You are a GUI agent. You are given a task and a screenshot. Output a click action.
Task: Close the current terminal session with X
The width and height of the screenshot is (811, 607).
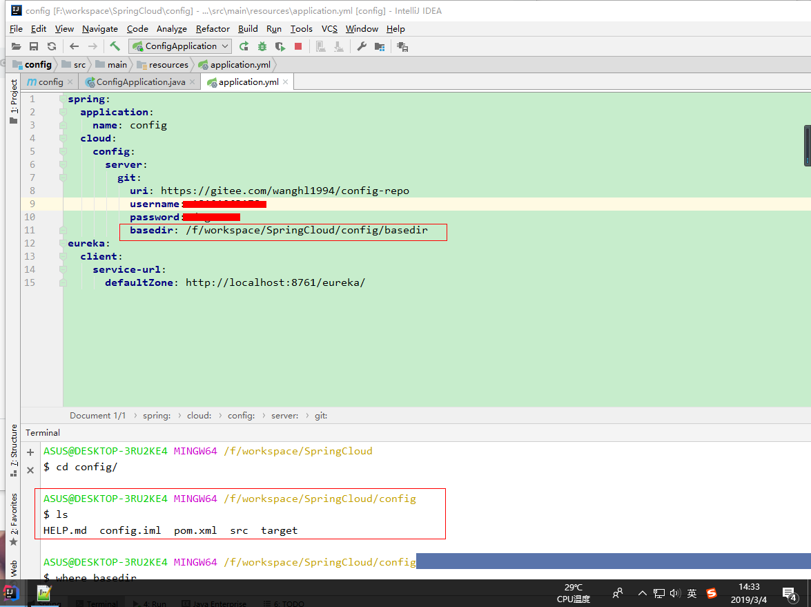click(x=30, y=470)
